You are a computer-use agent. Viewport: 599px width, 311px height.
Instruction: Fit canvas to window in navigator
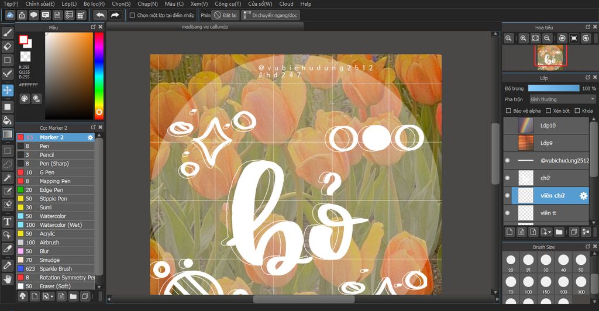[536, 38]
